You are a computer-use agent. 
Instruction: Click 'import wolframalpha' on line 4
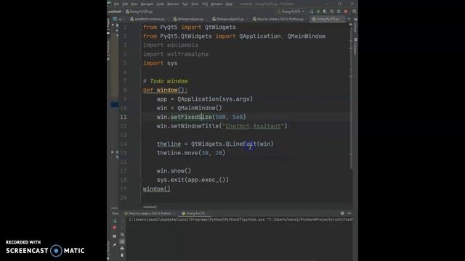coord(176,54)
